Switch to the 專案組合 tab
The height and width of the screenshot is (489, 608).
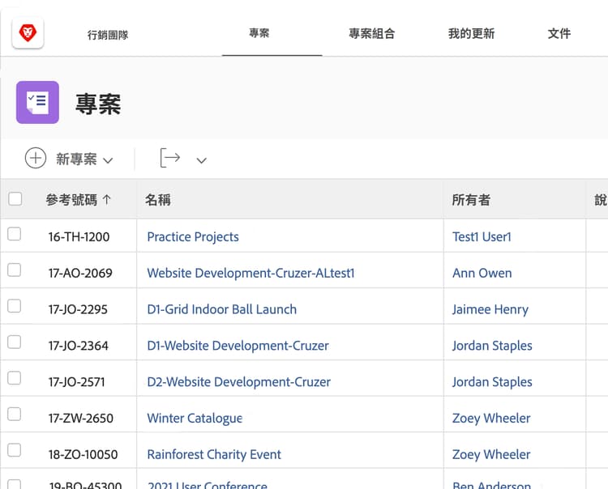pyautogui.click(x=371, y=34)
